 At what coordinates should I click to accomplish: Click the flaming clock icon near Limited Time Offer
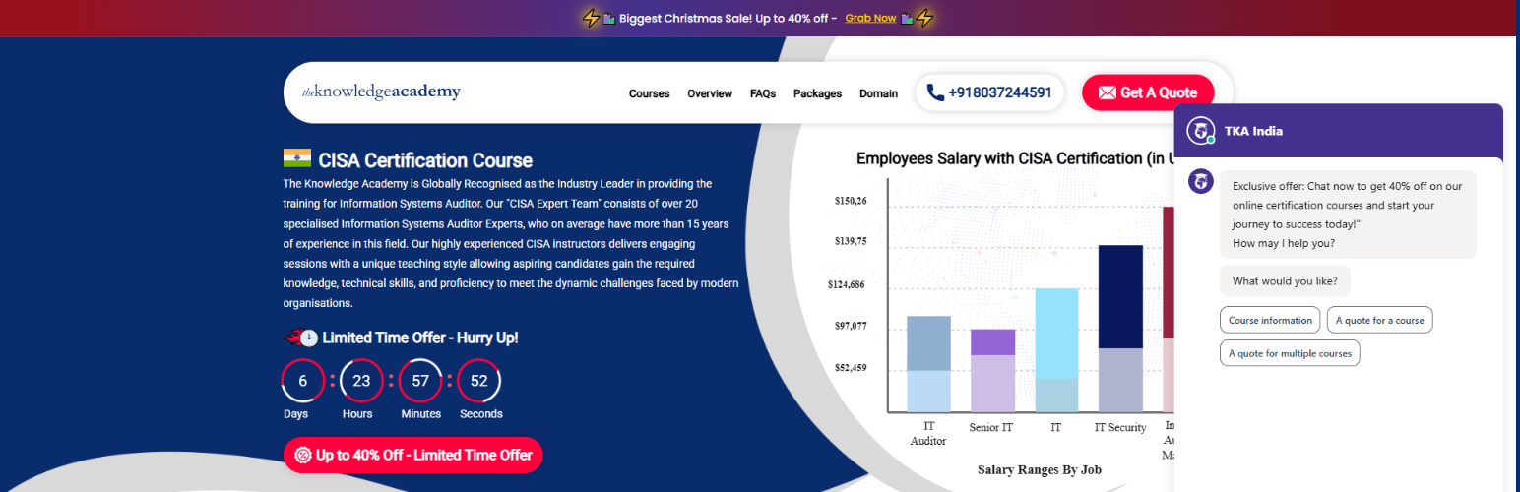[301, 338]
